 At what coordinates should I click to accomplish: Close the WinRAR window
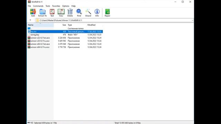pos(190,2)
